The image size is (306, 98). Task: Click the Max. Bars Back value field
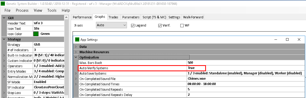[245, 63]
